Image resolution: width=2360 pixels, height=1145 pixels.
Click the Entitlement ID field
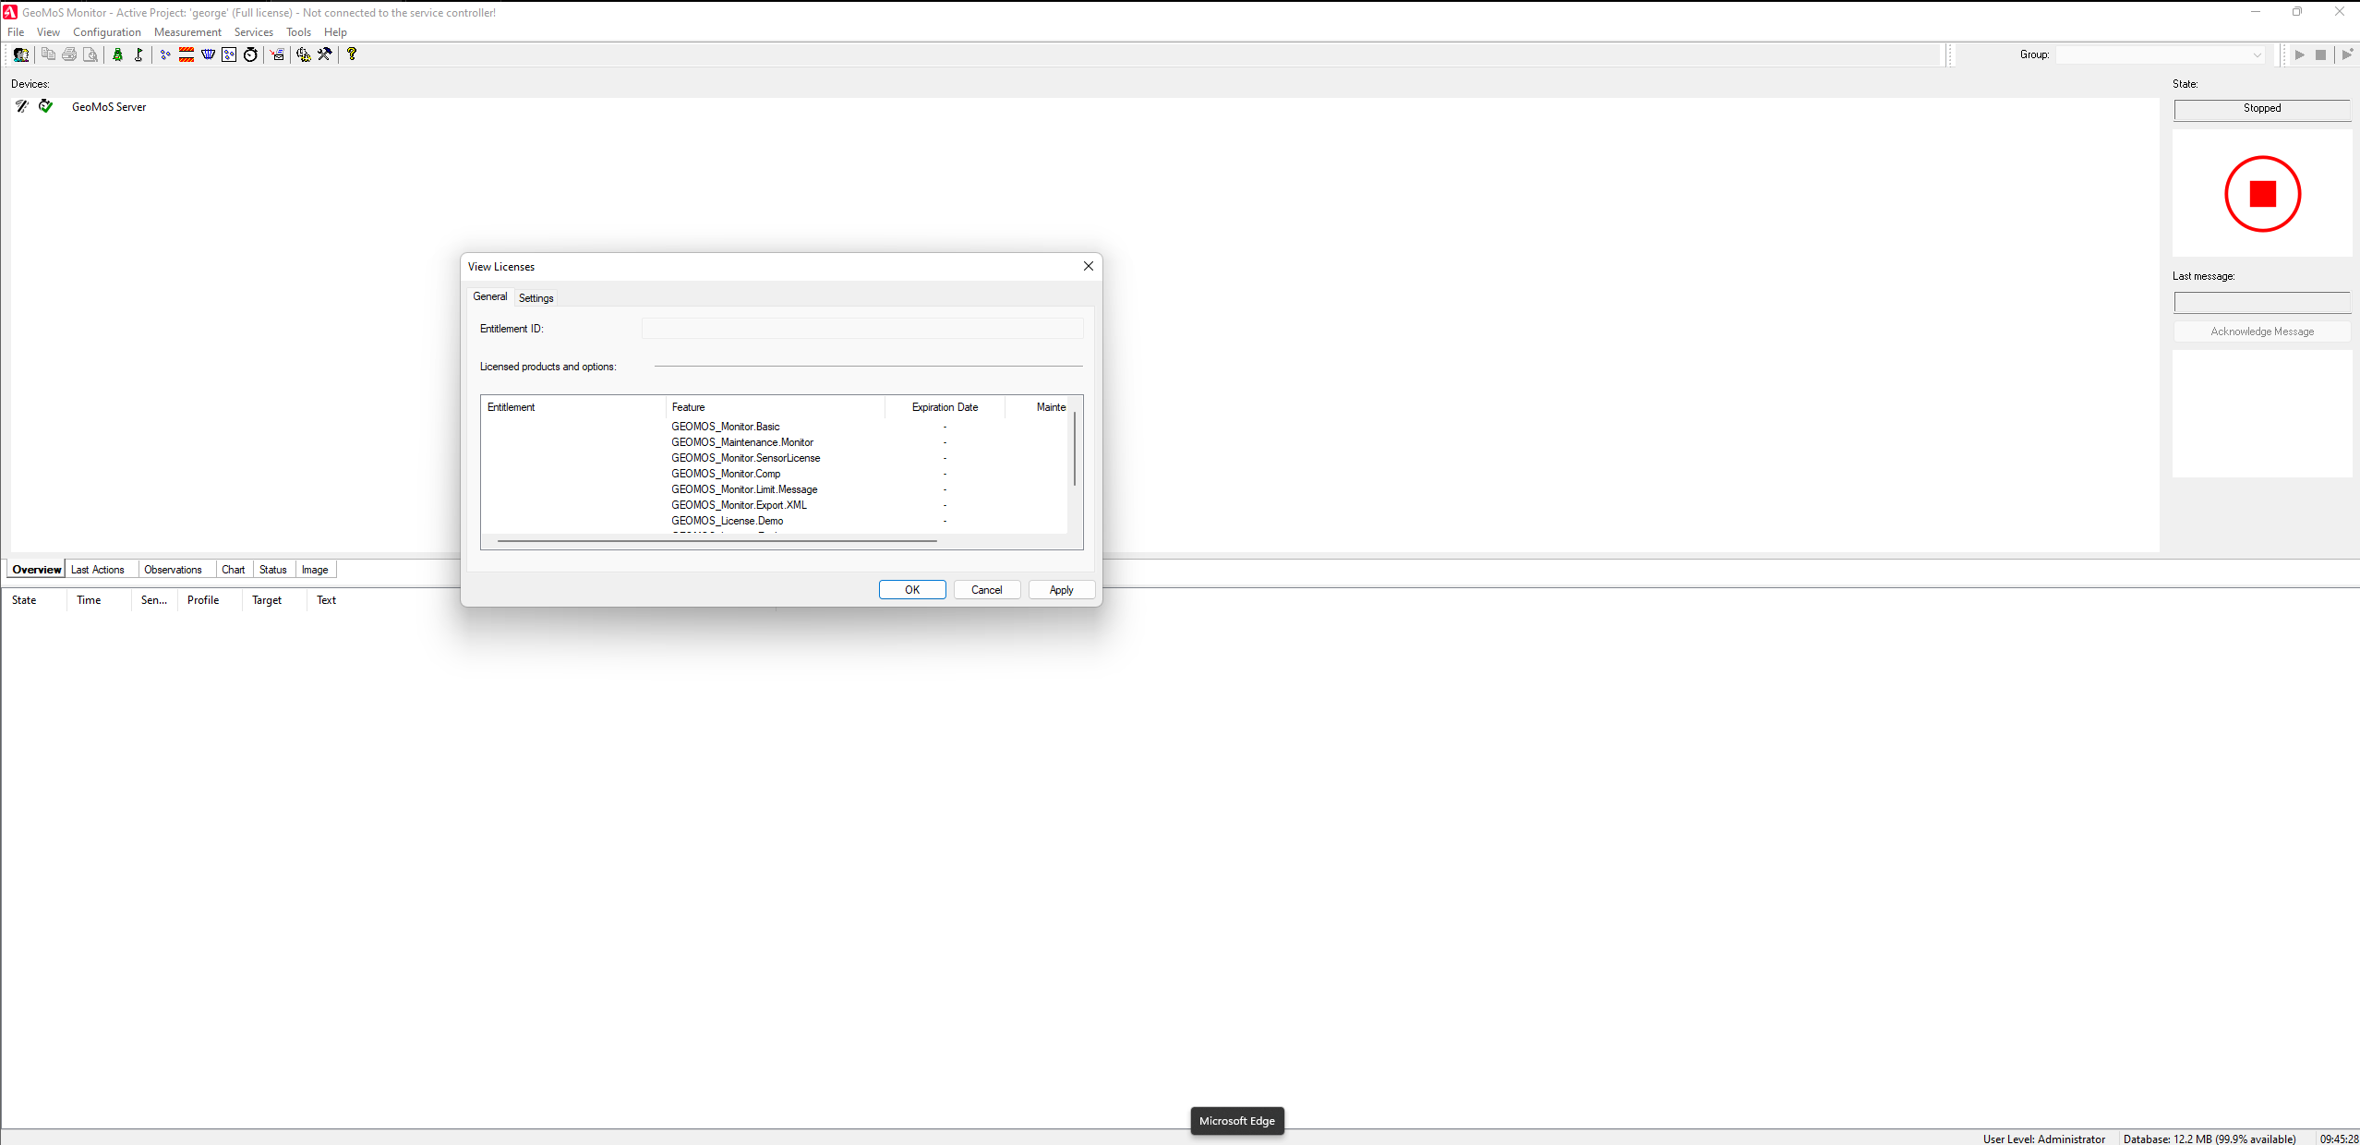click(x=862, y=329)
